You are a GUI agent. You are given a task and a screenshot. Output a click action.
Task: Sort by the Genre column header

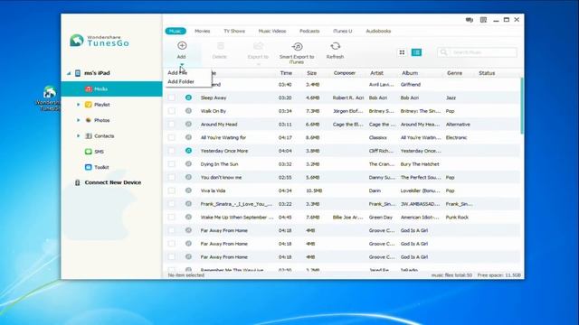pos(454,73)
